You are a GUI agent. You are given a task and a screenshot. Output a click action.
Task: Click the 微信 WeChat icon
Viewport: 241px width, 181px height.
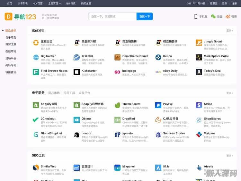[213, 16]
